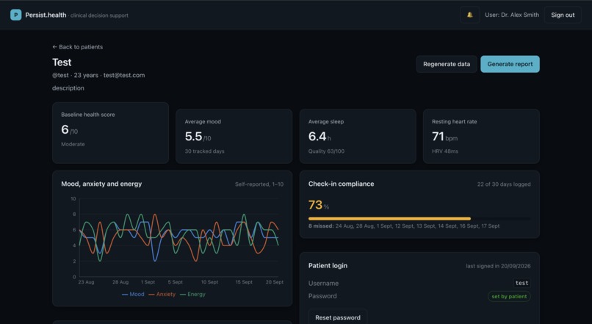Click the Persist.health P logo icon
The height and width of the screenshot is (324, 592).
16,15
